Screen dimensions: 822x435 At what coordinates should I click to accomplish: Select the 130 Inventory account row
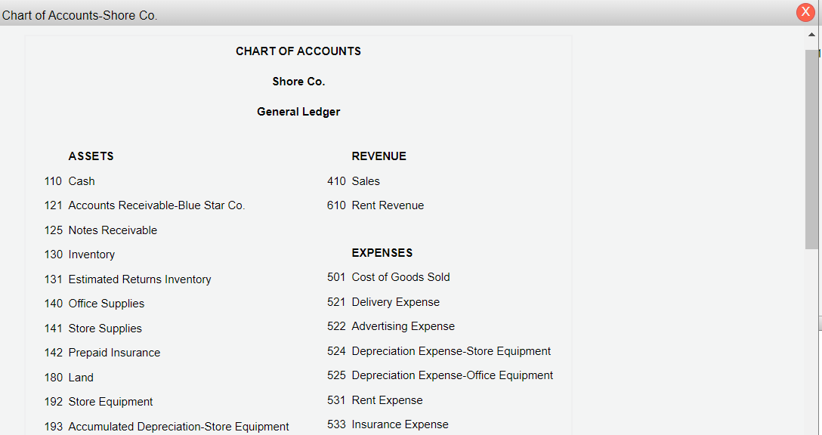(79, 255)
